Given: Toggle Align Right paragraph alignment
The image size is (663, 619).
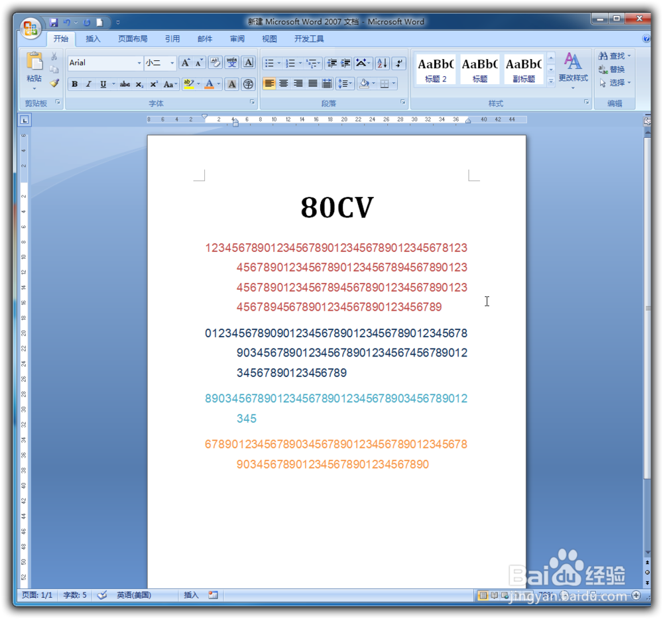Looking at the screenshot, I should coord(298,84).
